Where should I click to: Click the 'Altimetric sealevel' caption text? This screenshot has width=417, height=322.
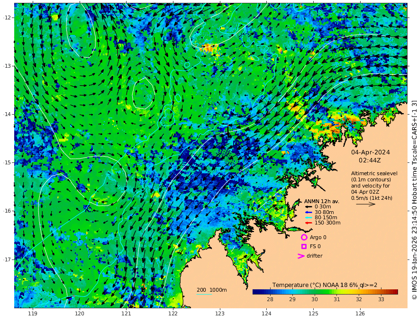click(x=374, y=173)
